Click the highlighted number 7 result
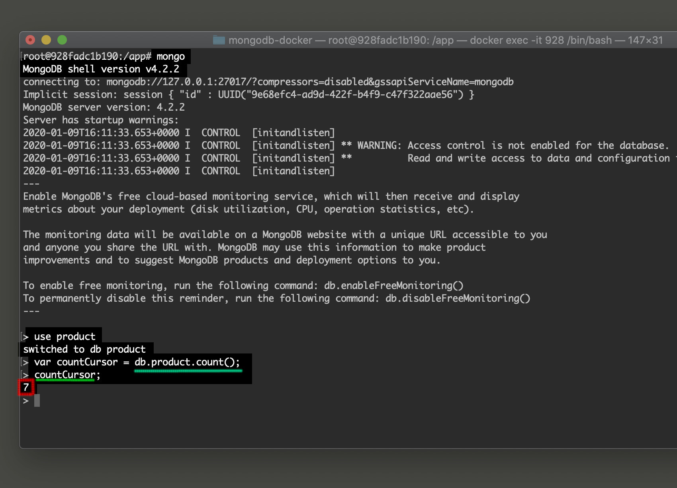The height and width of the screenshot is (488, 677). coord(25,387)
